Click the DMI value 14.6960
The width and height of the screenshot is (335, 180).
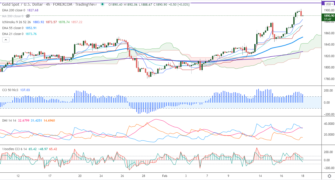click(49, 121)
